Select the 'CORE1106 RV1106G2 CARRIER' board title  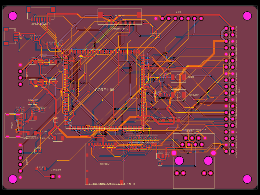click(112, 184)
